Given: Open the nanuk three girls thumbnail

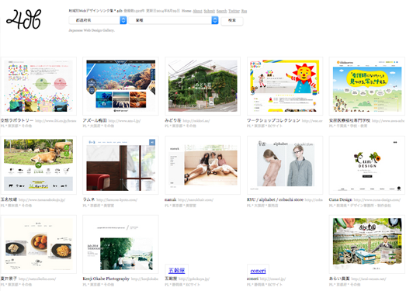Looking at the screenshot, I should coord(203,165).
